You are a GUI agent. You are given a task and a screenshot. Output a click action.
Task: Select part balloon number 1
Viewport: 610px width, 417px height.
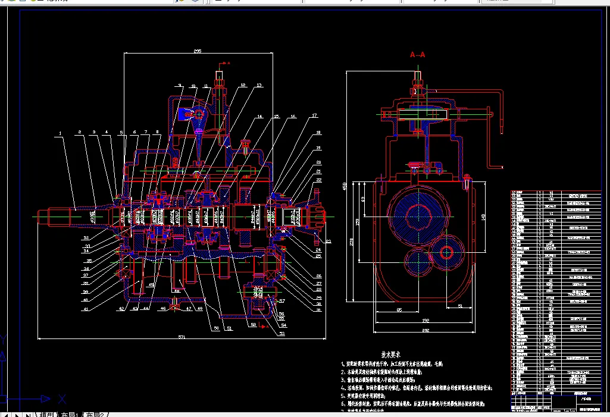click(x=60, y=133)
